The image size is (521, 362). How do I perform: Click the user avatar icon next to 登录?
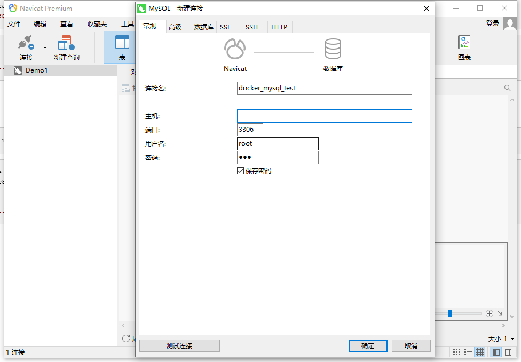[510, 23]
